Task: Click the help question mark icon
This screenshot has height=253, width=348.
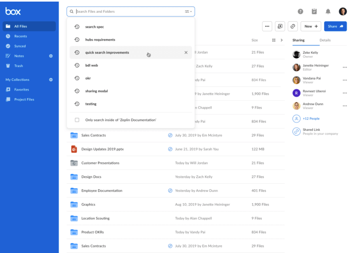Action: [x=300, y=11]
